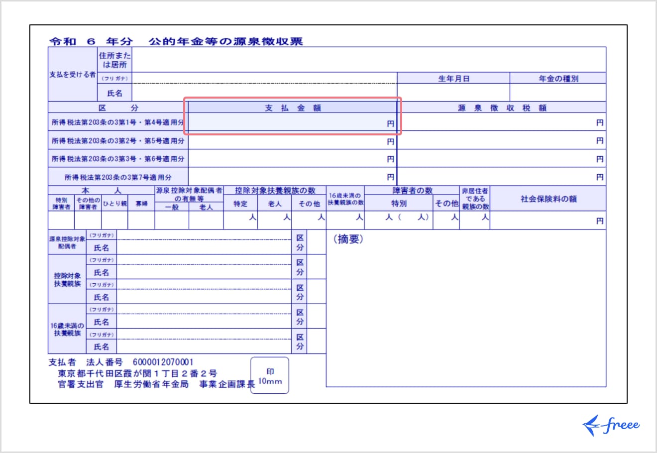This screenshot has width=657, height=453.
Task: Select the recipient 氏名 name field at top
Action: [264, 93]
